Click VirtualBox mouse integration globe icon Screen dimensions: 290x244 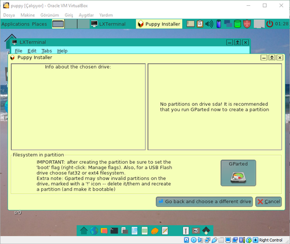249,240
